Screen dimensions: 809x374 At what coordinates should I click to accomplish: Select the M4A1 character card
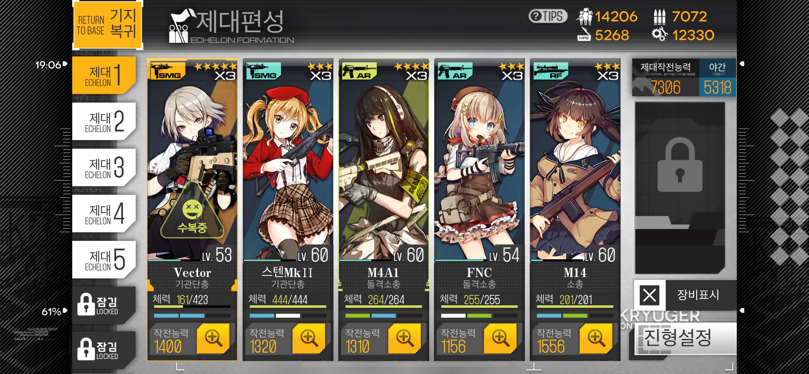pos(383,209)
